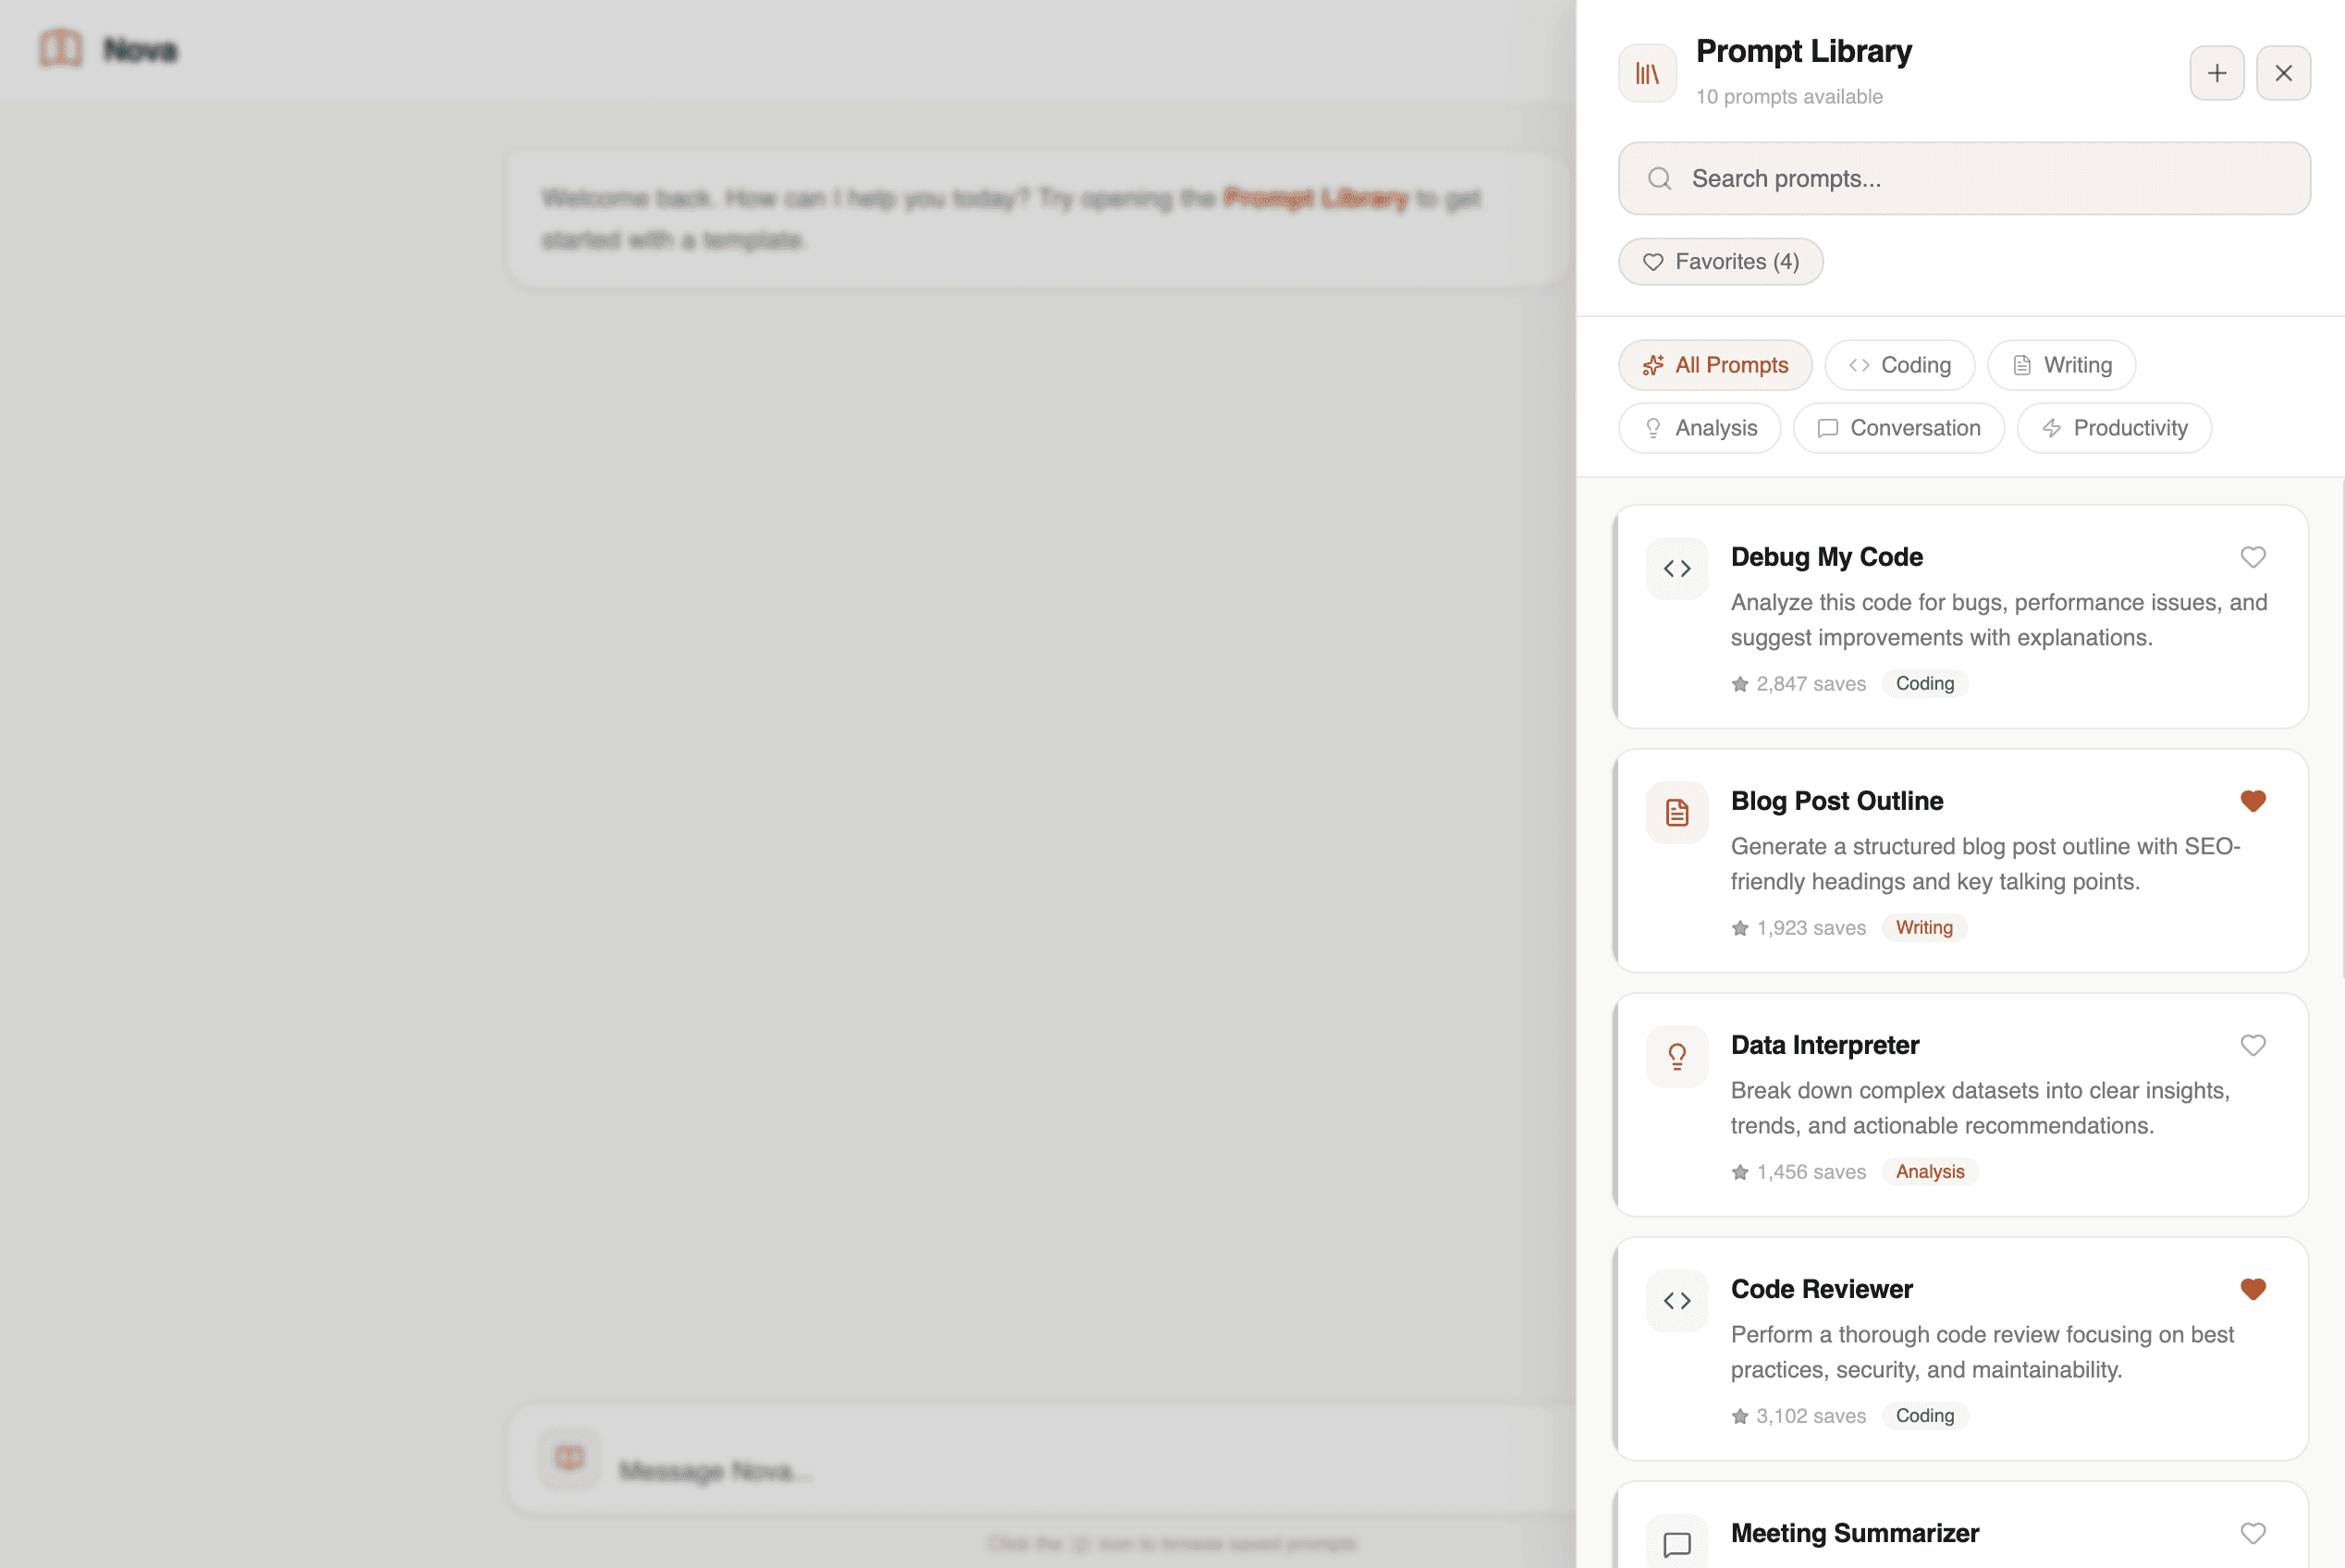The width and height of the screenshot is (2345, 1568).
Task: Favorite the Data Interpreter prompt
Action: 2252,1045
